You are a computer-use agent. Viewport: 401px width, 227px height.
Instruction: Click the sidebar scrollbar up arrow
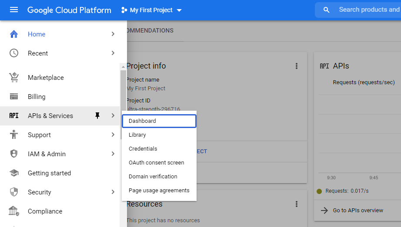click(x=123, y=67)
